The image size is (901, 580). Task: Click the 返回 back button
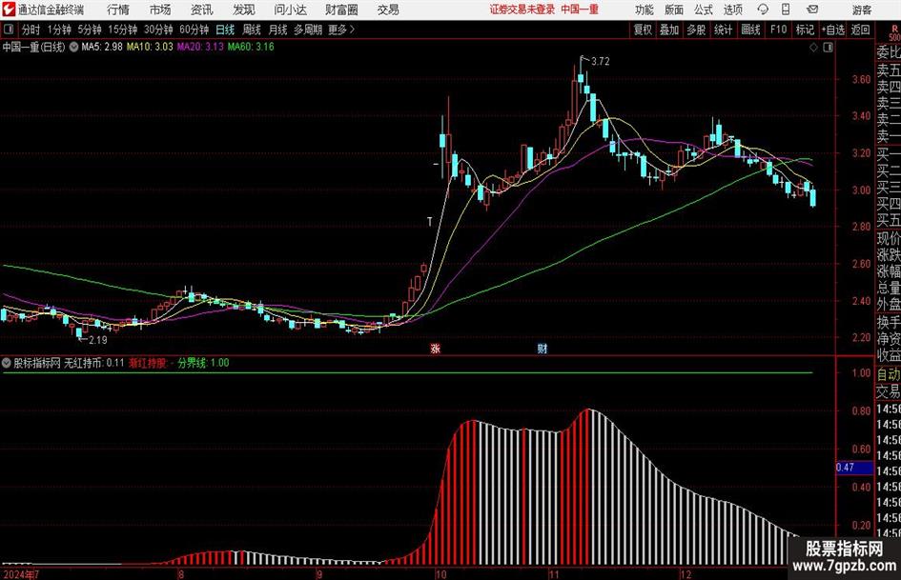860,30
